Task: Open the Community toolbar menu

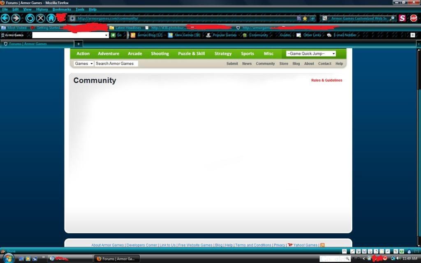Action: 255,35
